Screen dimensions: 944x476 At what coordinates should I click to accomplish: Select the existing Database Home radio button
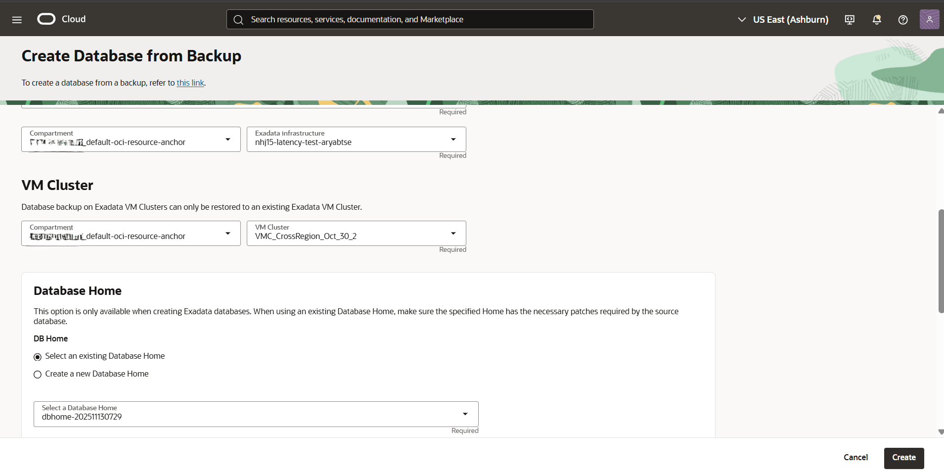click(38, 356)
